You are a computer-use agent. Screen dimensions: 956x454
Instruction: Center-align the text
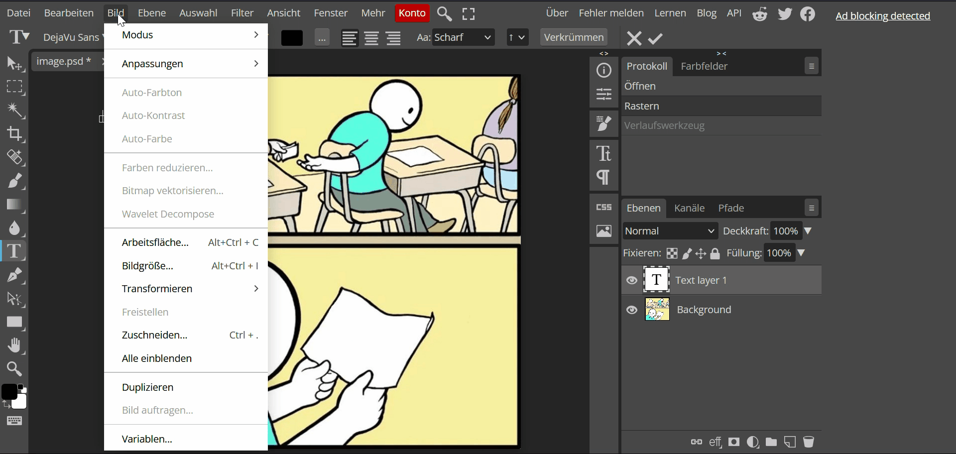pyautogui.click(x=371, y=38)
